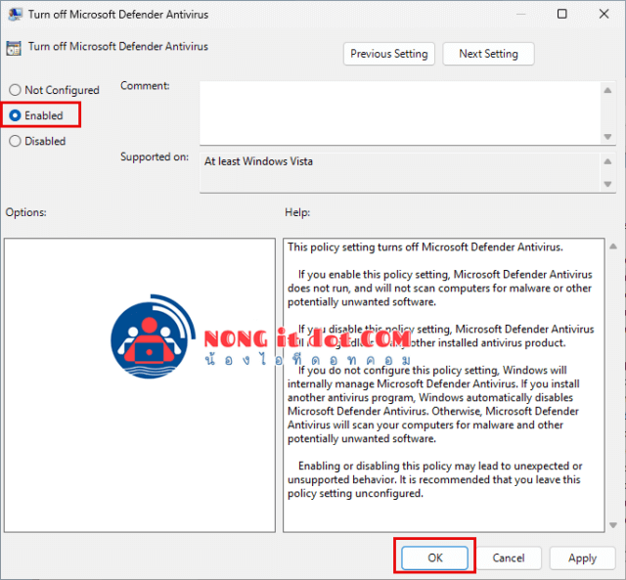This screenshot has height=580, width=626.
Task: Confirm with the OK button
Action: pyautogui.click(x=434, y=558)
